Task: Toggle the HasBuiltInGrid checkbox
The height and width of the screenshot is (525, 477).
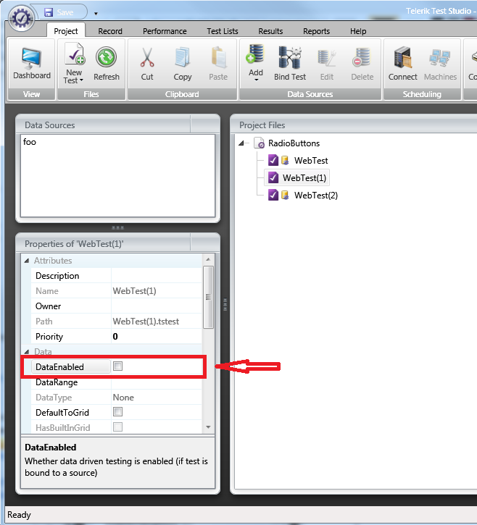Action: coord(117,427)
